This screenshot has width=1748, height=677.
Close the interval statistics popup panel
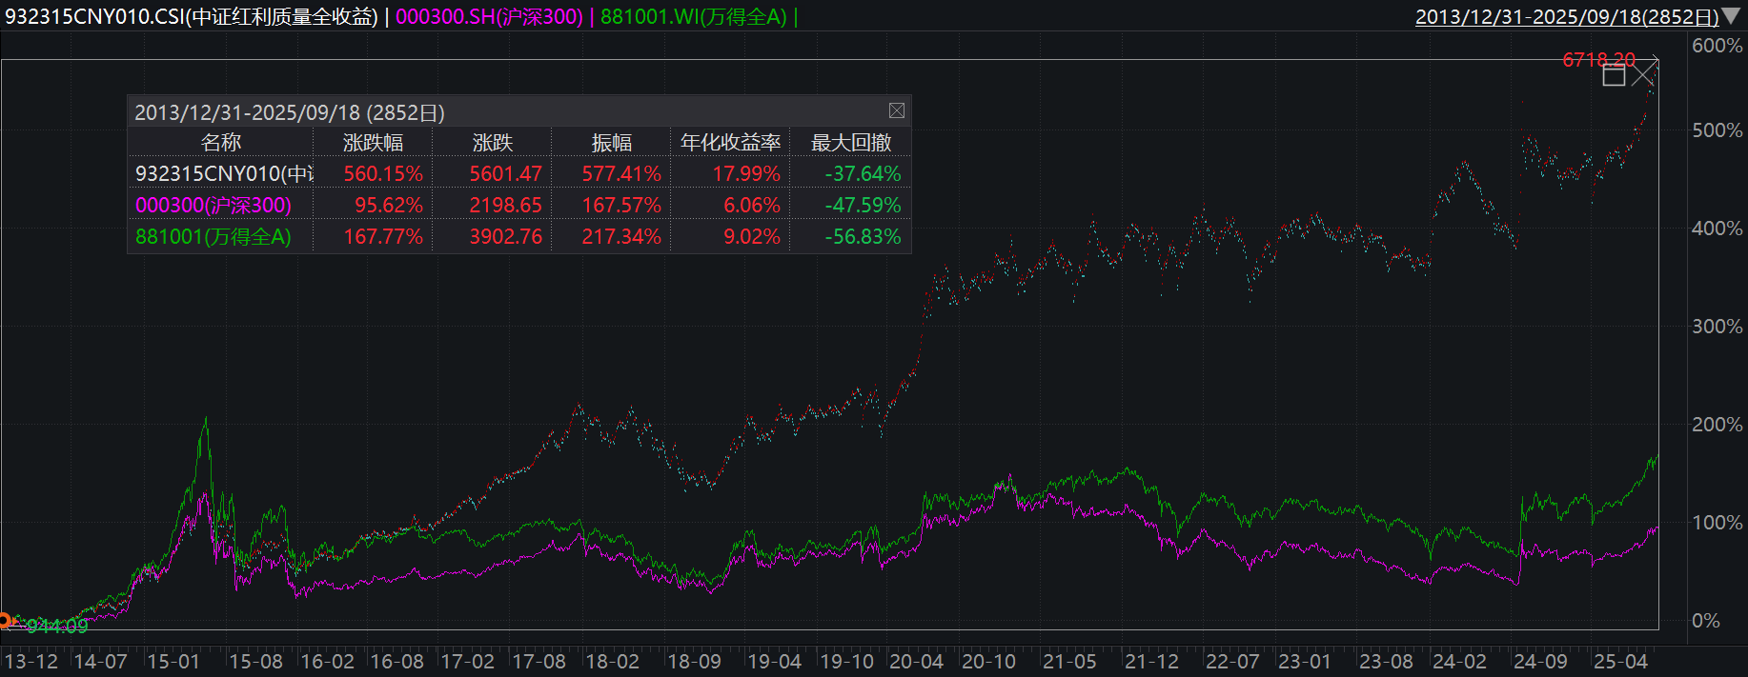pyautogui.click(x=896, y=111)
